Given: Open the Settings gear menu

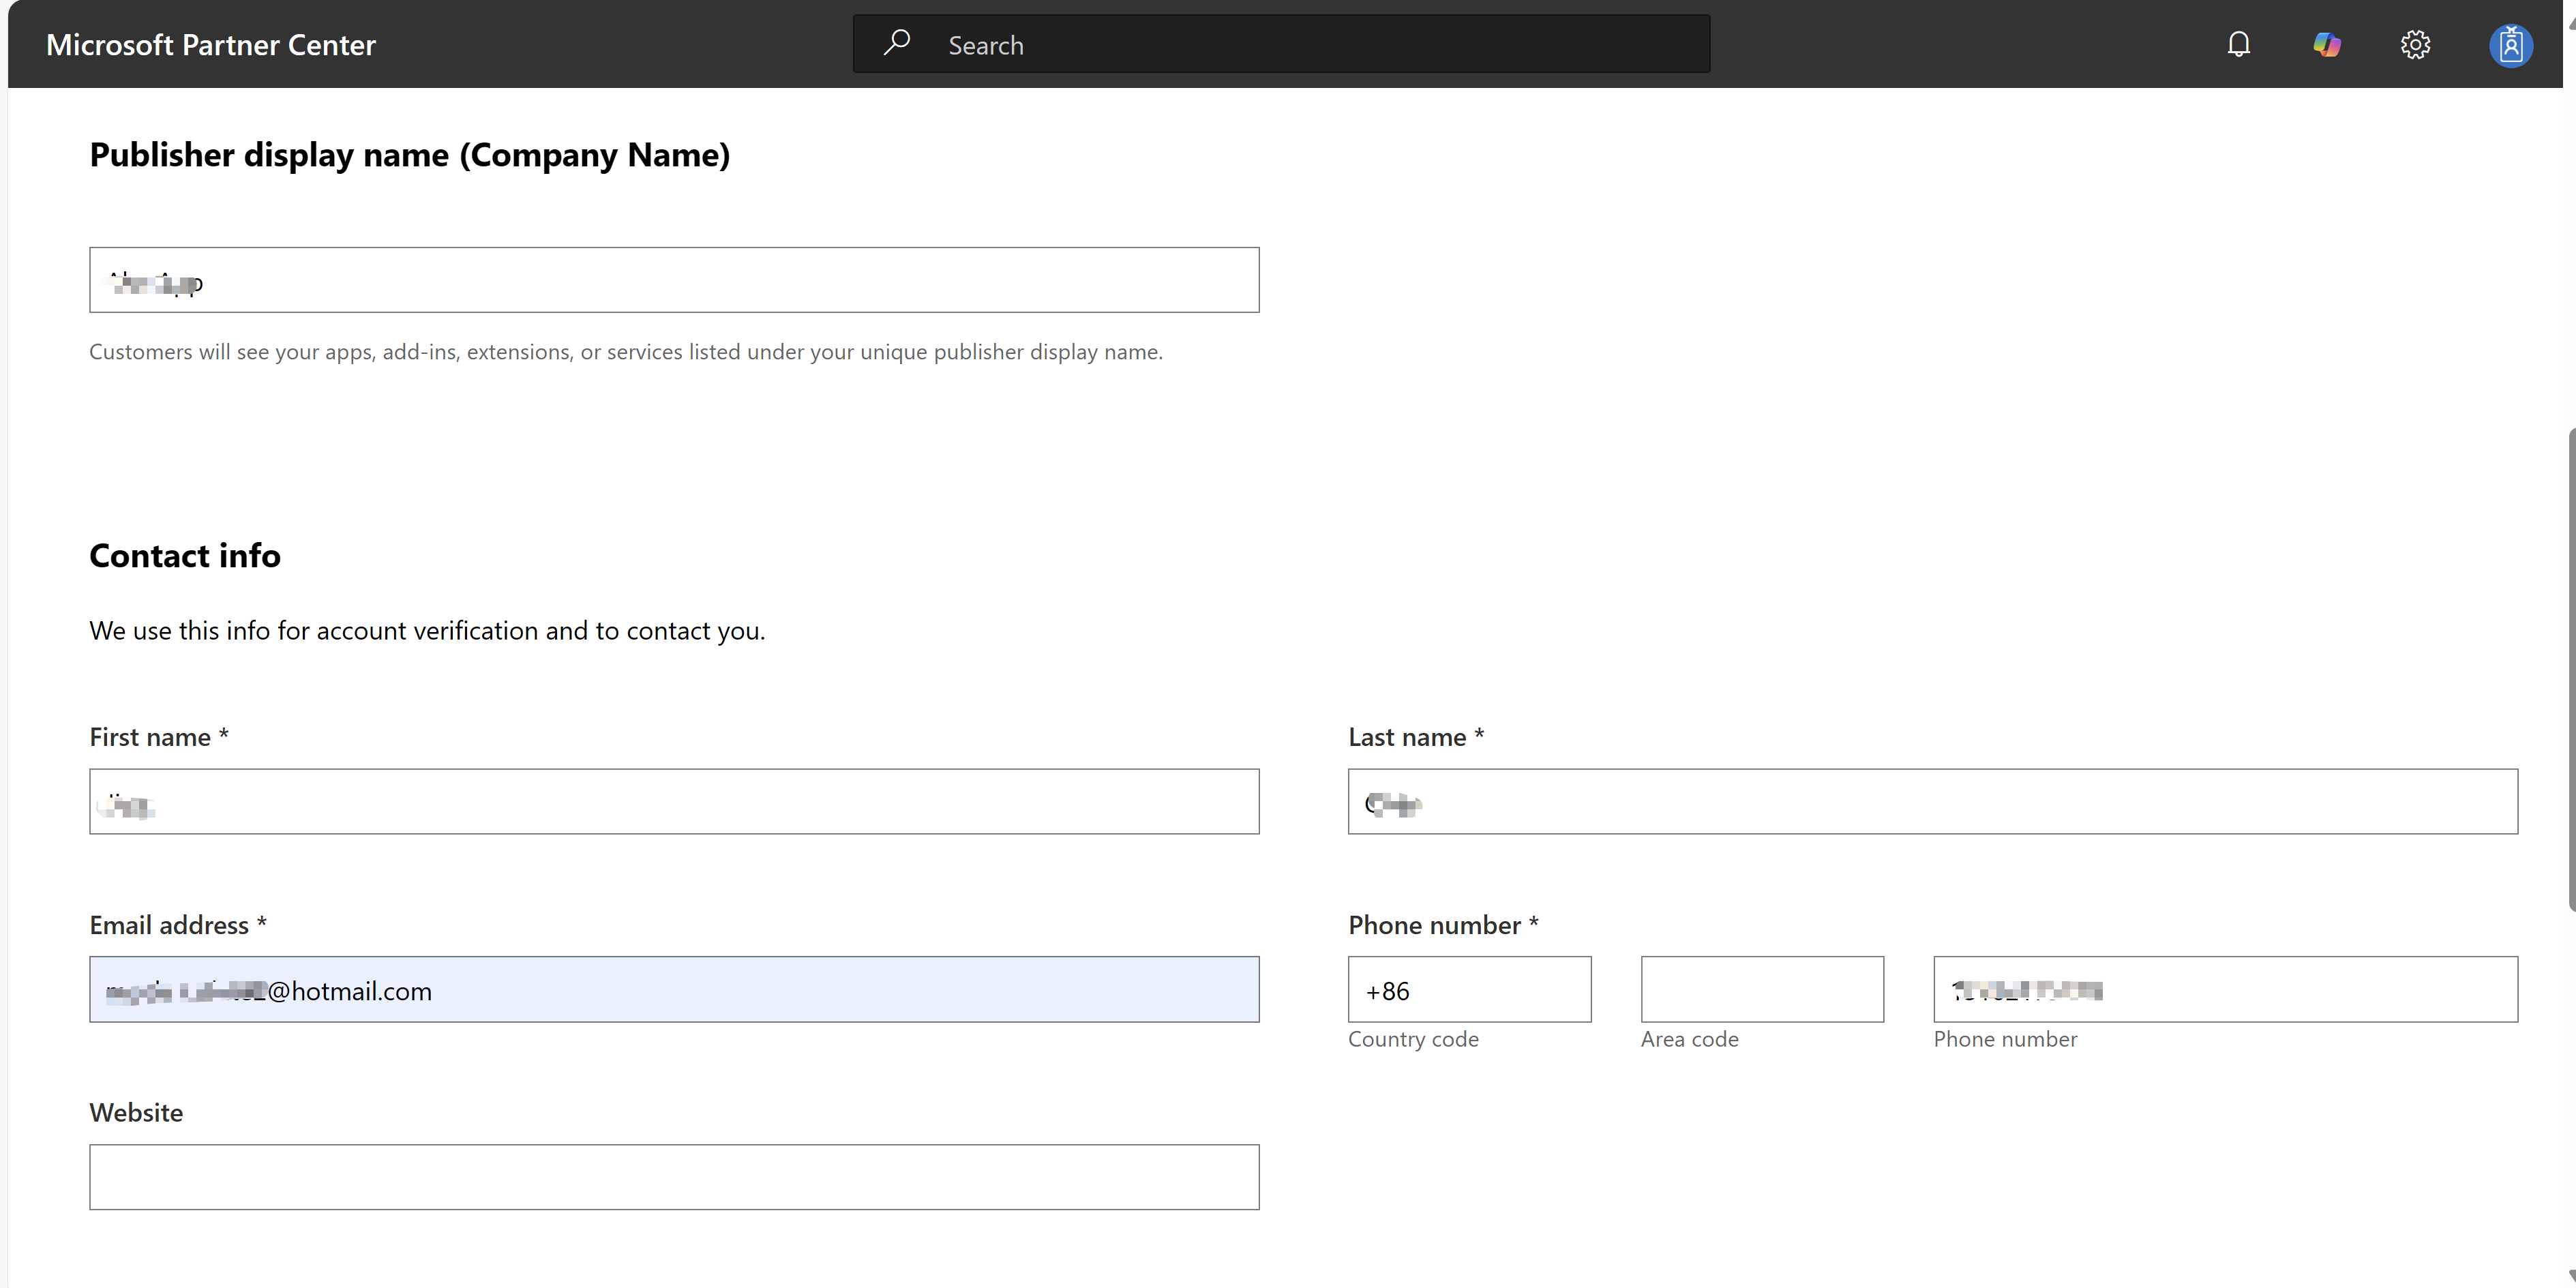Looking at the screenshot, I should coord(2415,44).
